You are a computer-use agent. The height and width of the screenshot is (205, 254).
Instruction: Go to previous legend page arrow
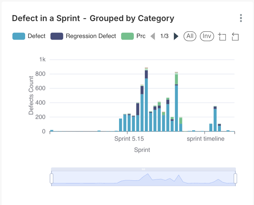pos(153,36)
